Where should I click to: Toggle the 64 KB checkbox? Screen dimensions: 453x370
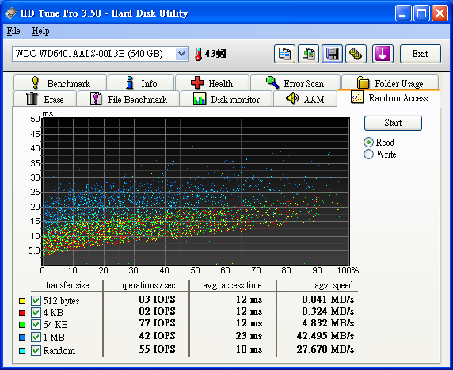tap(36, 324)
